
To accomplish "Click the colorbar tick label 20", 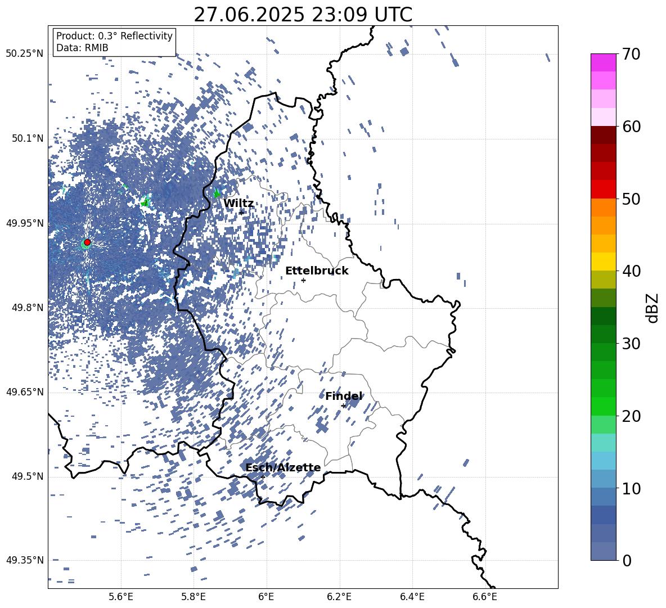I will click(x=631, y=416).
